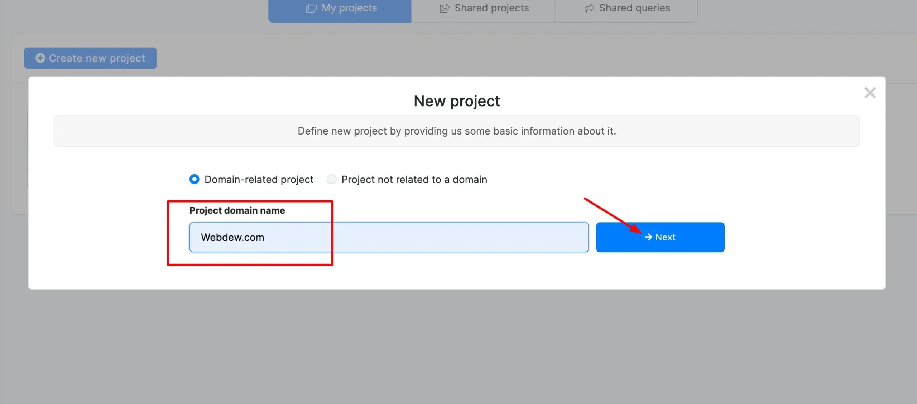Click the 'Project not related to a domain' label

(x=414, y=180)
